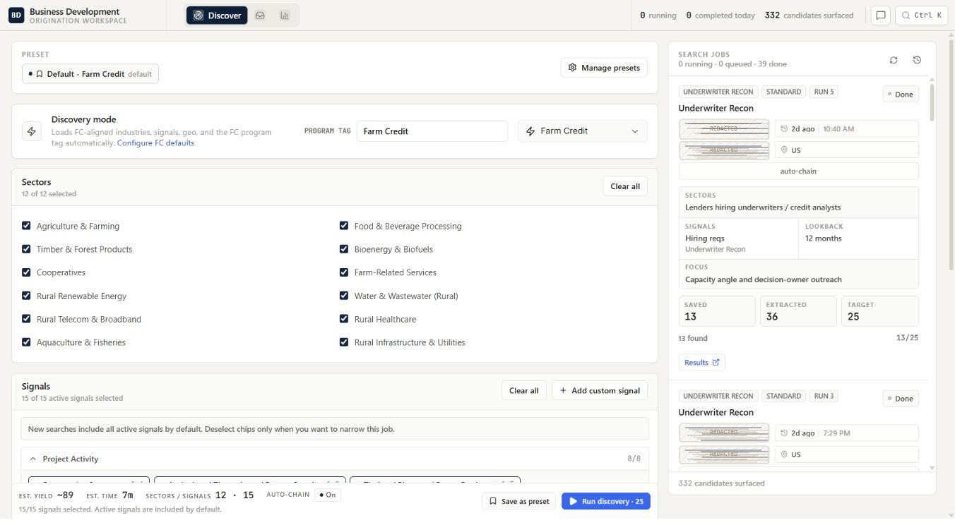The image size is (955, 525).
Task: Deselect Rural Healthcare sector
Action: [x=344, y=319]
